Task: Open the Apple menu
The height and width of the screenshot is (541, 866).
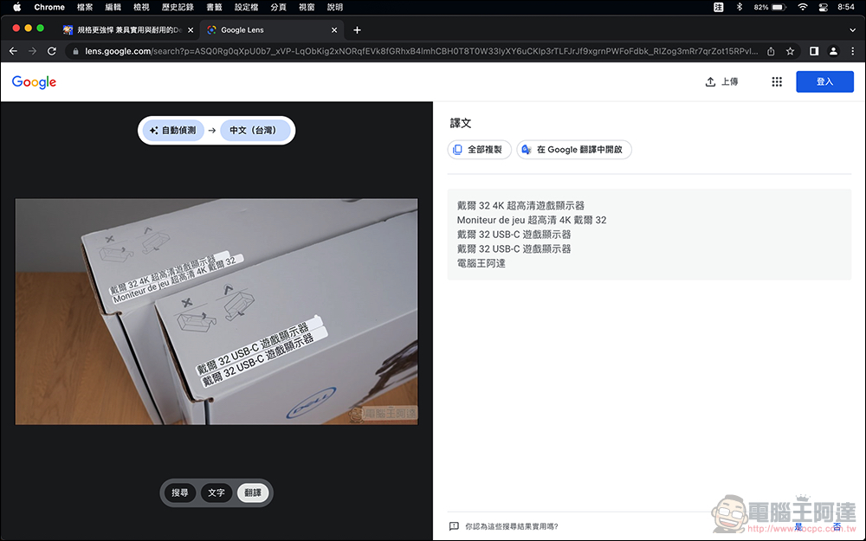Action: pyautogui.click(x=16, y=7)
